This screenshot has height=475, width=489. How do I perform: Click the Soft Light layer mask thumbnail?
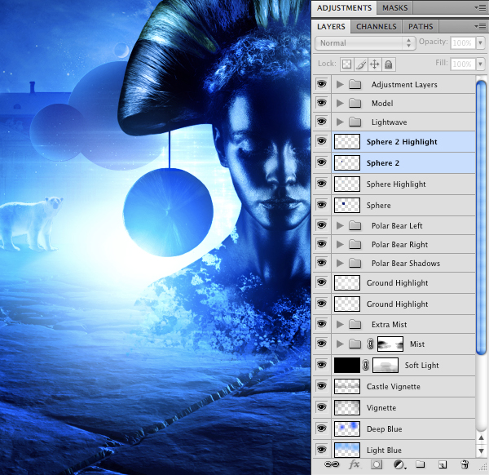(x=385, y=365)
